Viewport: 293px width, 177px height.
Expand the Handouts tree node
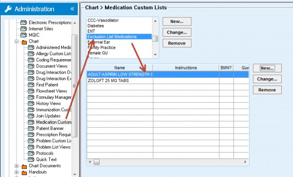coord(17,172)
